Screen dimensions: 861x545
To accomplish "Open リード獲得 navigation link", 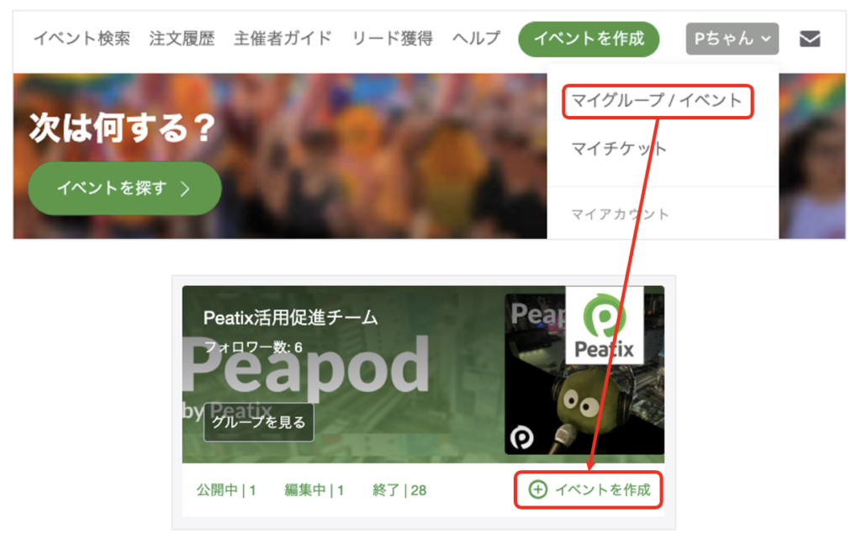I will (x=392, y=39).
